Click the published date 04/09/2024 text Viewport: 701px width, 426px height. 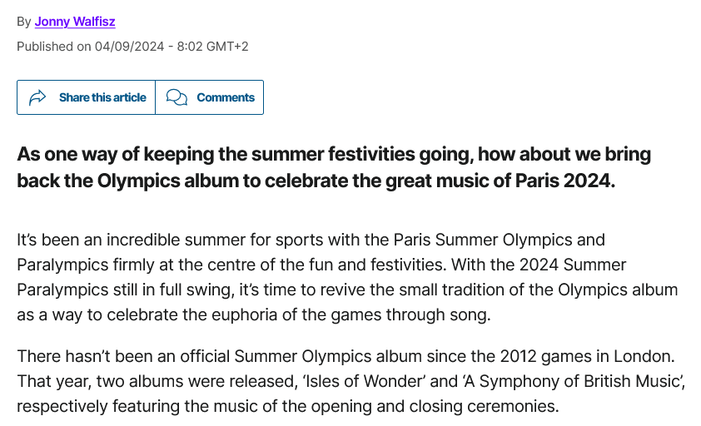pos(129,47)
